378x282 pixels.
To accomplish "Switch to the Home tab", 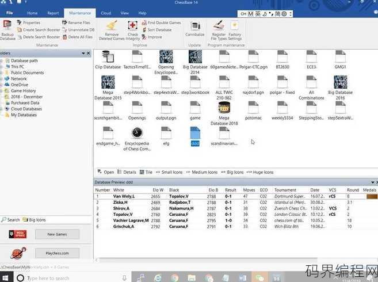I will point(32,13).
